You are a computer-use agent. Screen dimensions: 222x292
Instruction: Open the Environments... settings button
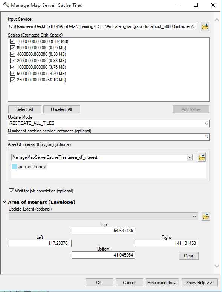tap(162, 283)
